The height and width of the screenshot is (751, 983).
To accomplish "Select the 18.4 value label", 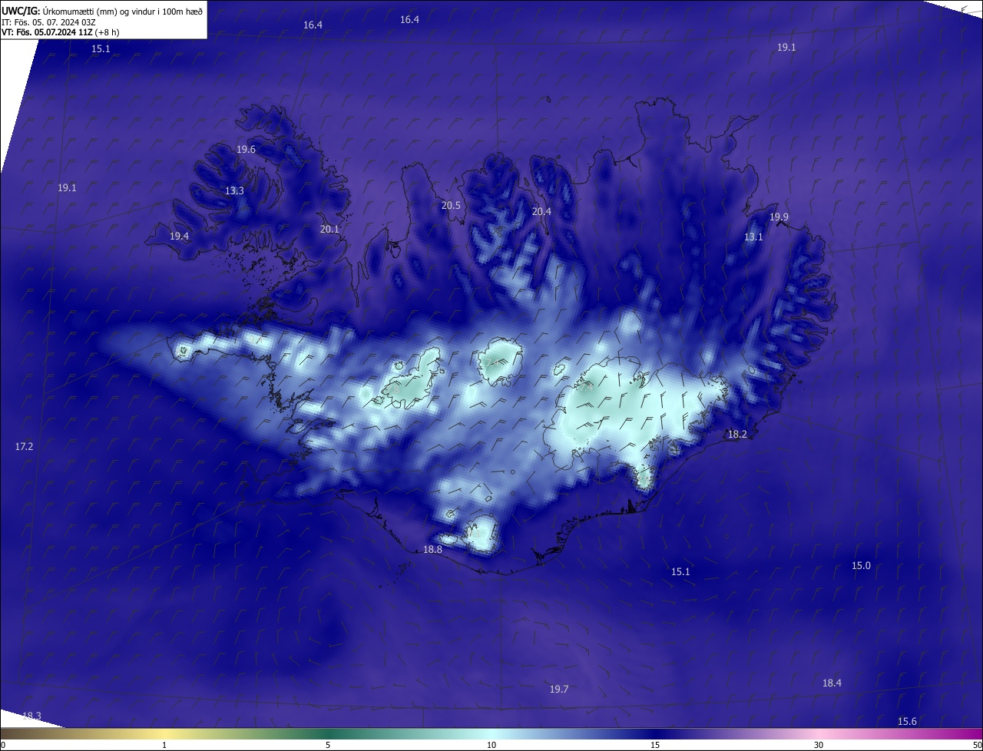I will click(x=832, y=683).
